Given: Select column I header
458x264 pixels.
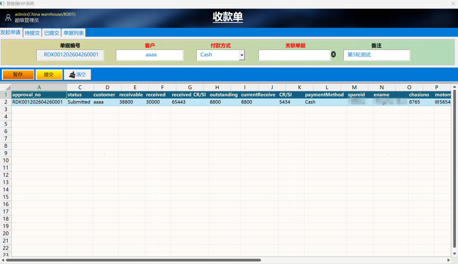Looking at the screenshot, I should pyautogui.click(x=245, y=88).
